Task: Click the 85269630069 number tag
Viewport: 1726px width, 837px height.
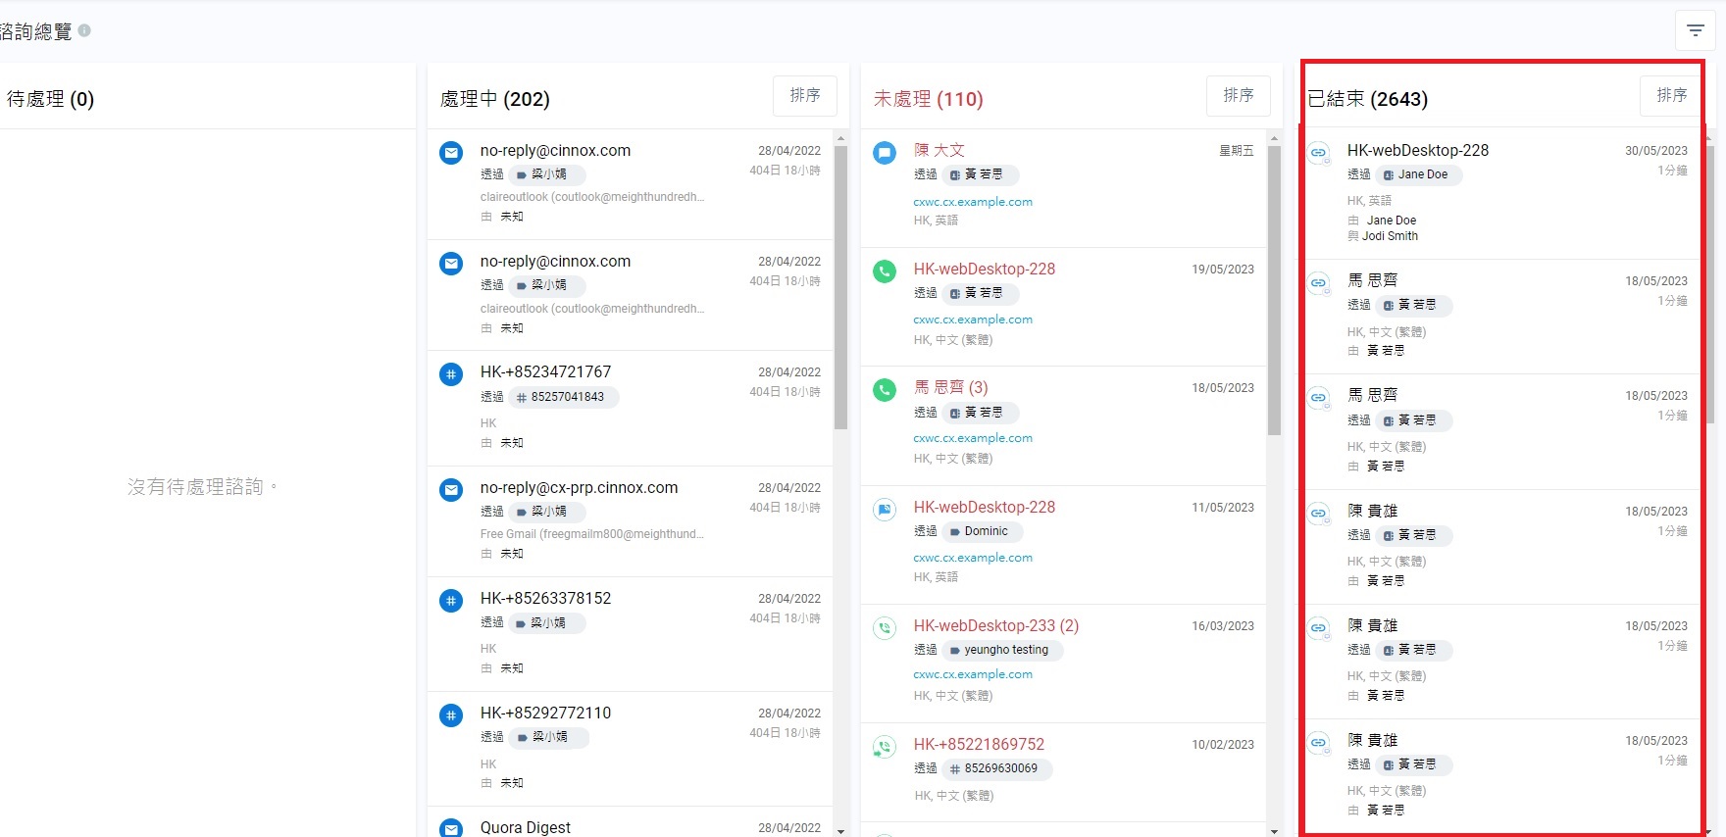Action: [x=996, y=768]
